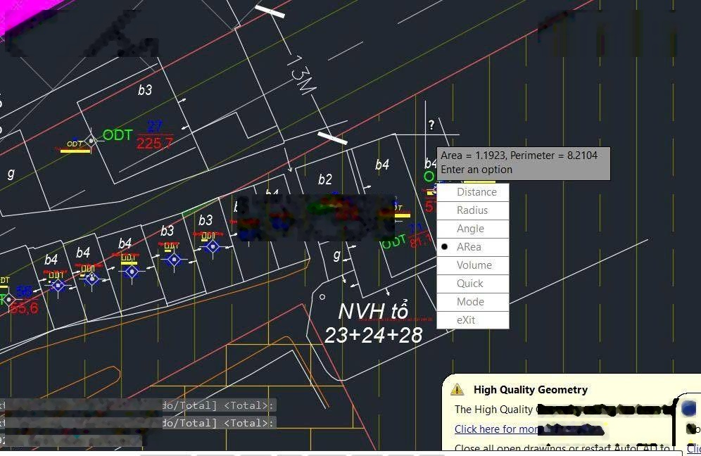Image resolution: width=701 pixels, height=456 pixels.
Task: Choose Radius in the measure options list
Action: coord(472,210)
